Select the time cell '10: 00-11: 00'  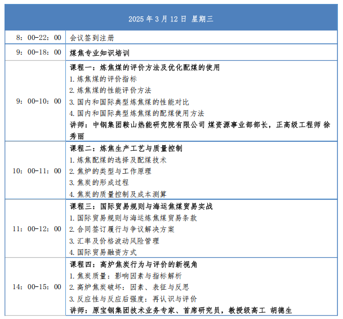[35, 170]
